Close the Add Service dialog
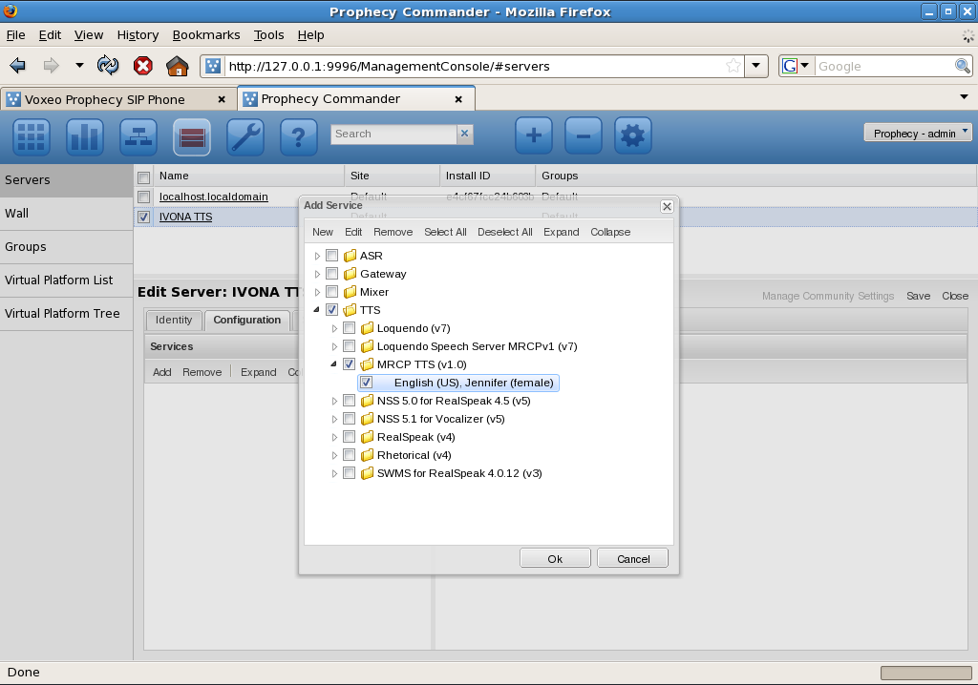This screenshot has height=685, width=978. tap(667, 206)
